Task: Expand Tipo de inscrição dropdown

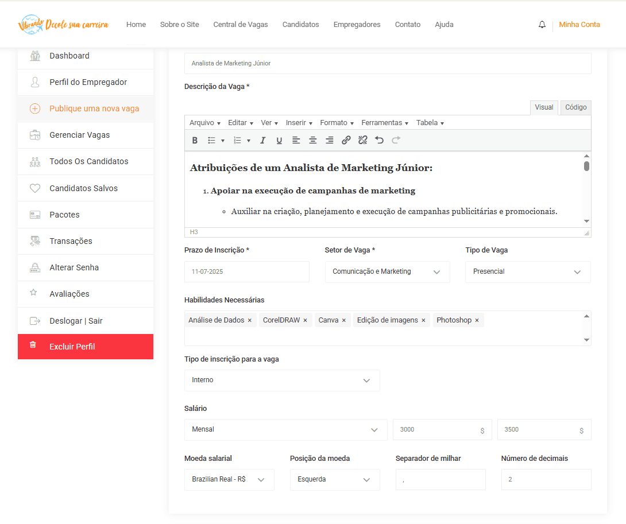Action: coord(282,381)
